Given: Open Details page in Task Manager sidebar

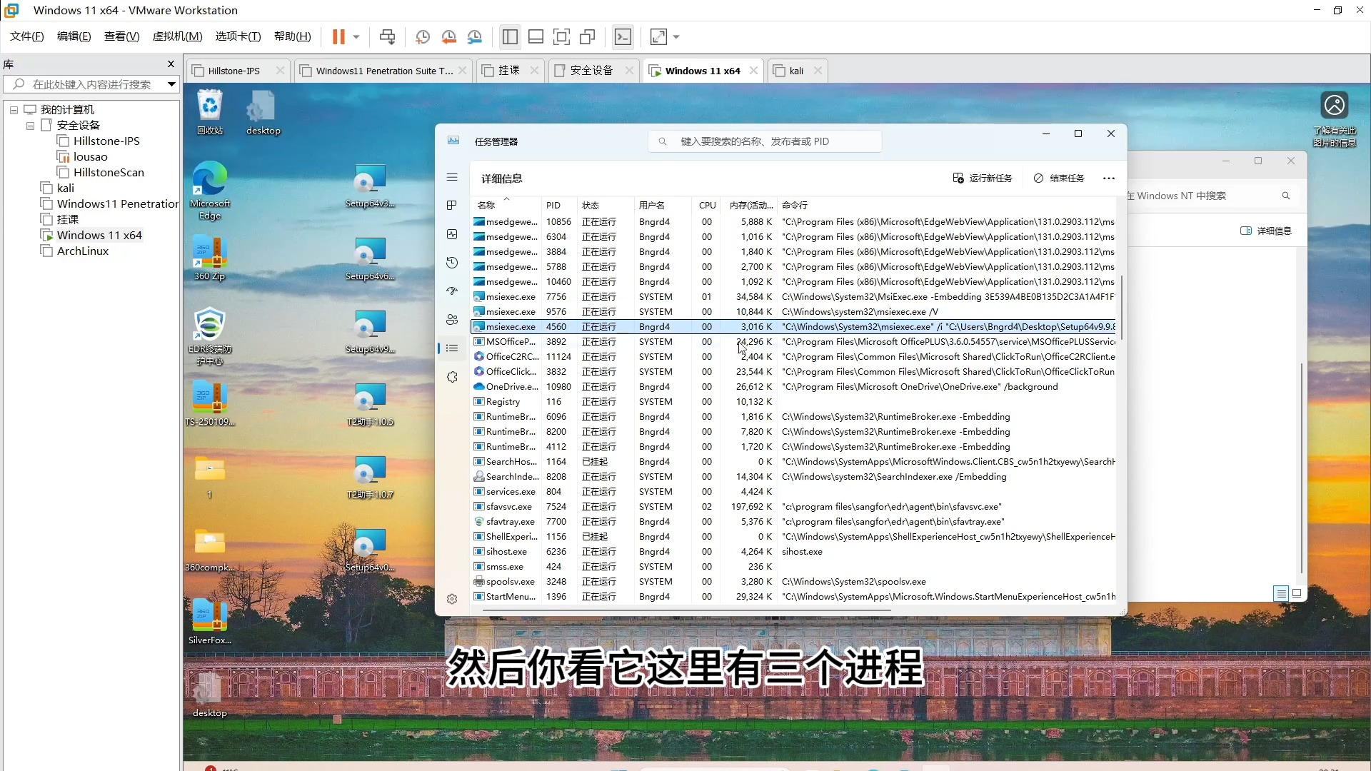Looking at the screenshot, I should click(452, 348).
